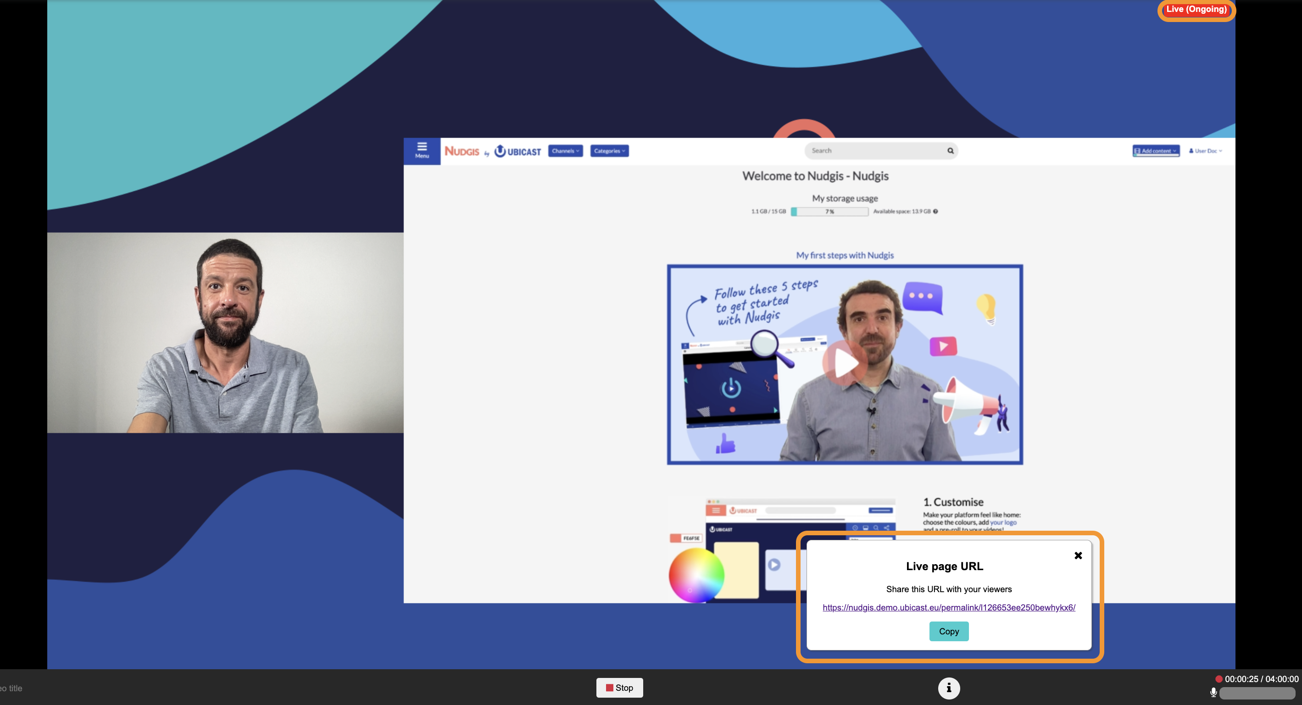
Task: Click the 00:00:25 / 04:00:00 timer
Action: pos(1262,679)
